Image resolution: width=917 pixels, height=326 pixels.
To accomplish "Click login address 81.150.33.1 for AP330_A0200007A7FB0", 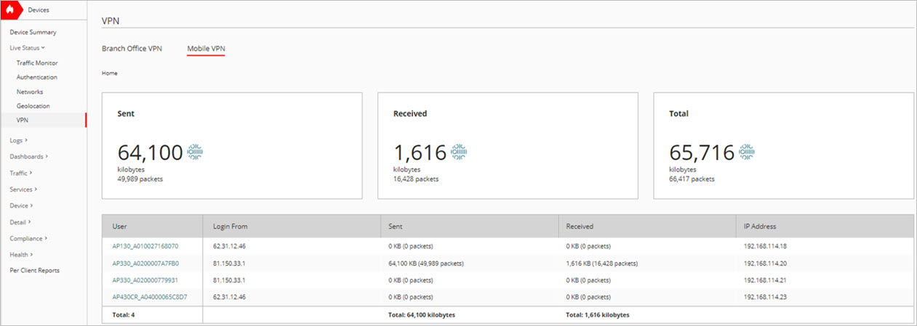I will [230, 263].
